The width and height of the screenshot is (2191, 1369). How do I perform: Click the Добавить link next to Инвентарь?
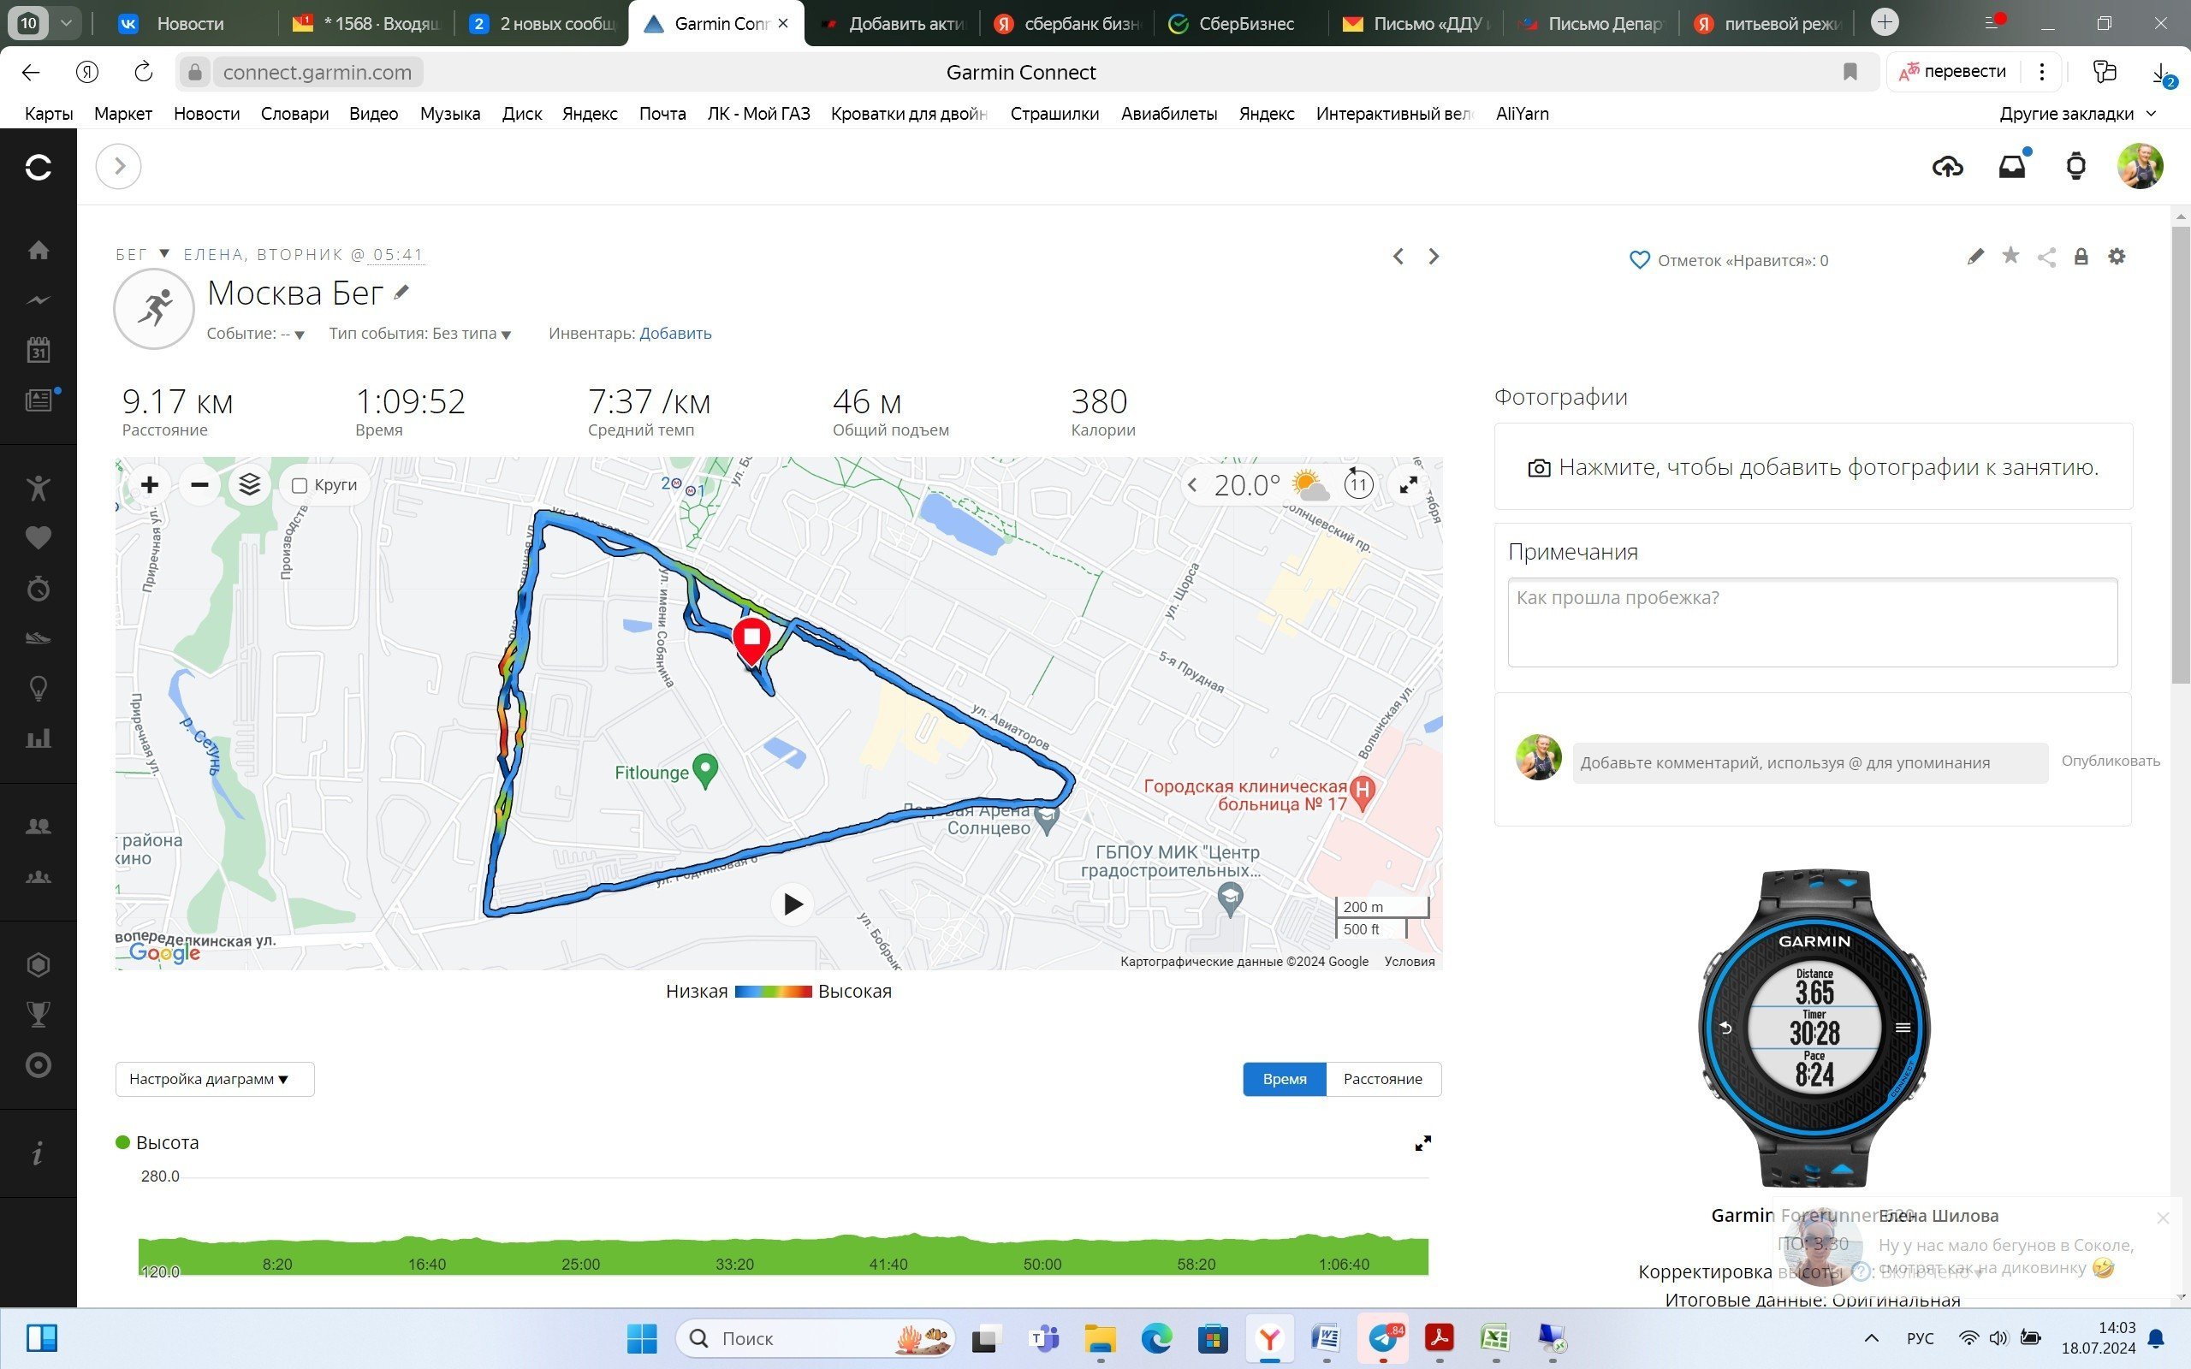675,333
